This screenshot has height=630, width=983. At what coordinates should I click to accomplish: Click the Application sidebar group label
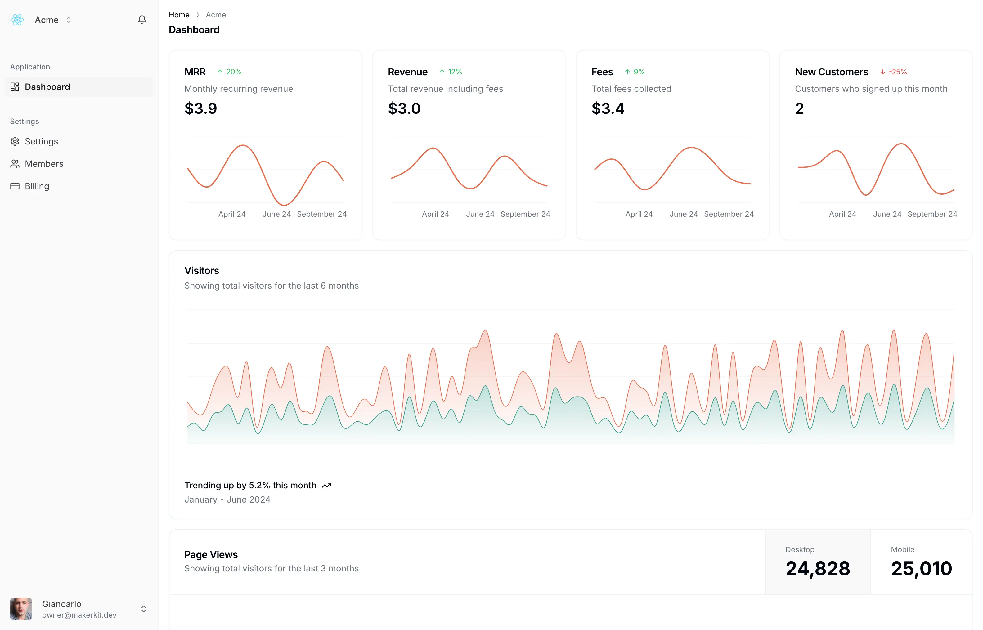click(30, 67)
